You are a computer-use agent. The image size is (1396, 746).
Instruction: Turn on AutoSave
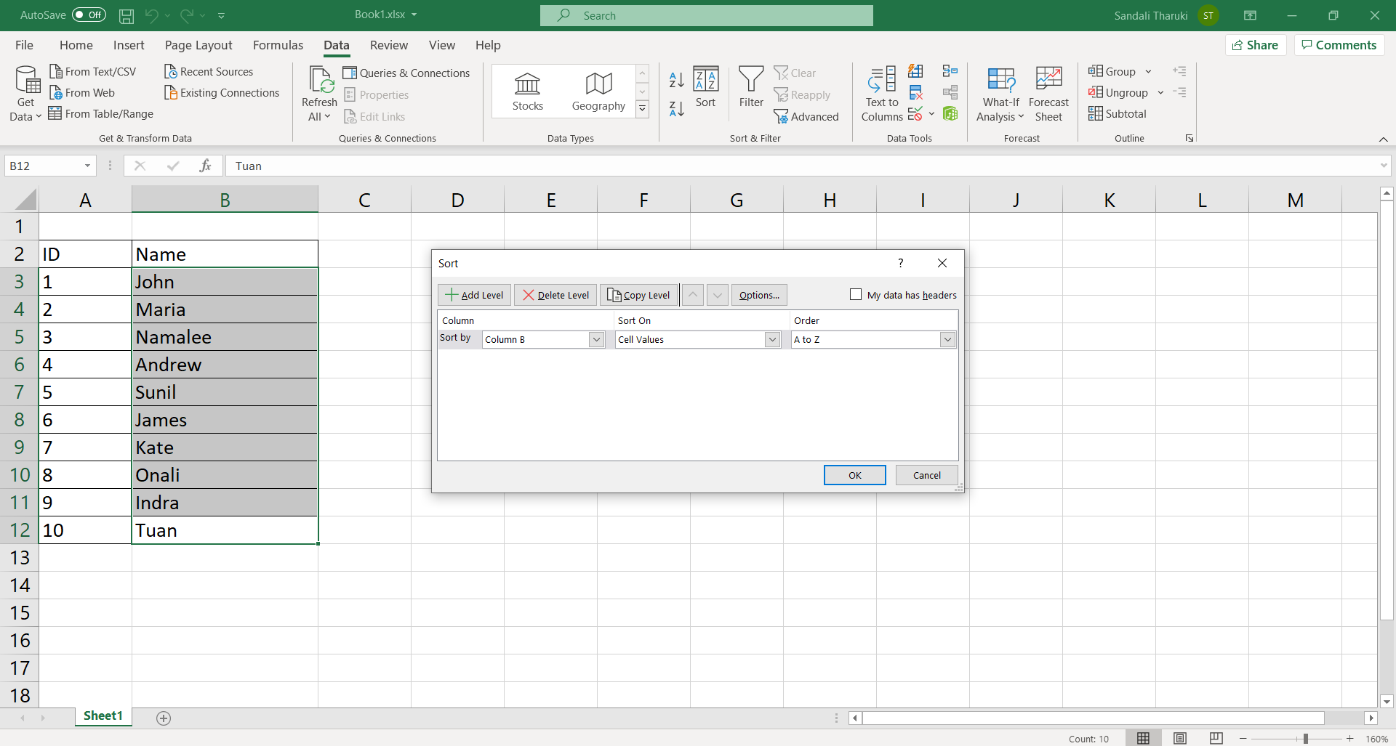pyautogui.click(x=87, y=15)
